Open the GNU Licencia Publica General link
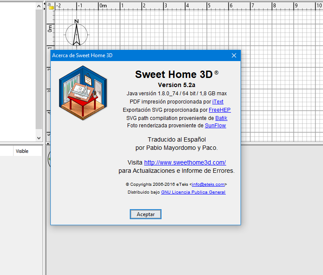This screenshot has width=323, height=275. coord(193,192)
